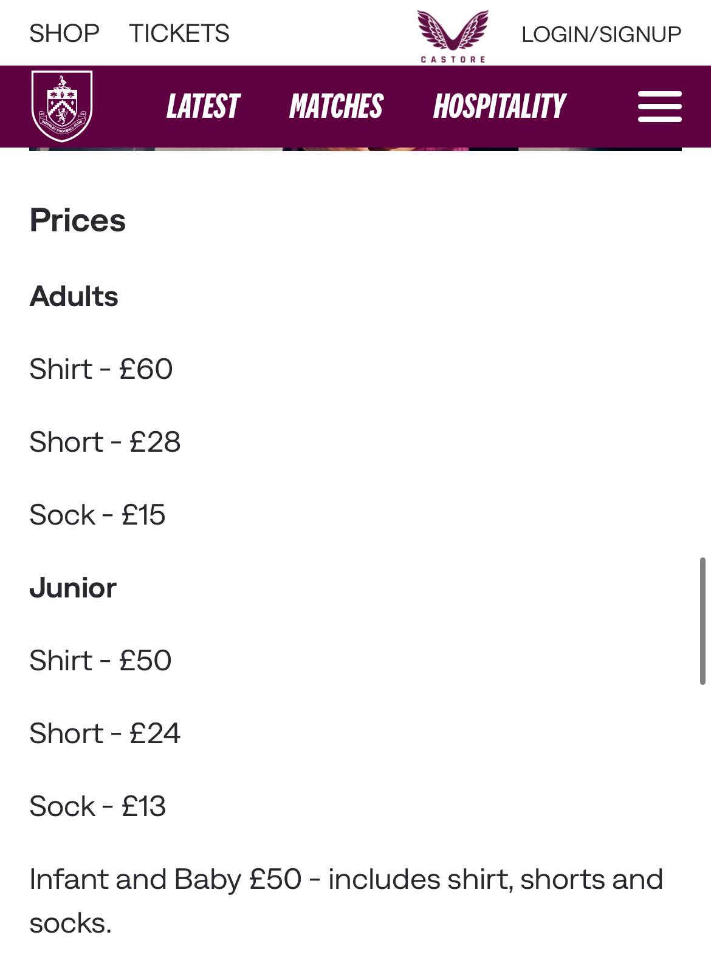711x966 pixels.
Task: Click the cropped image above Prices
Action: [x=355, y=149]
